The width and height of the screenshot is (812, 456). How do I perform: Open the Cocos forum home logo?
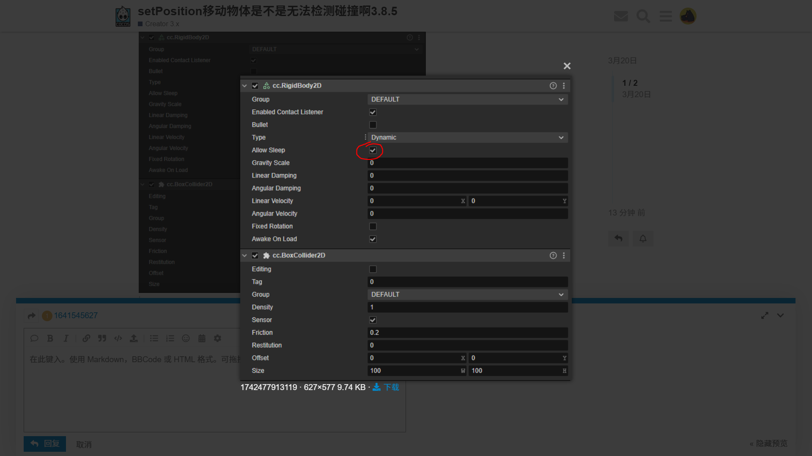[x=123, y=16]
